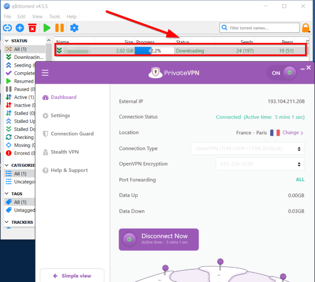Viewport: 315px width, 282px height.
Task: Select the Checking status filter
Action: click(20, 137)
